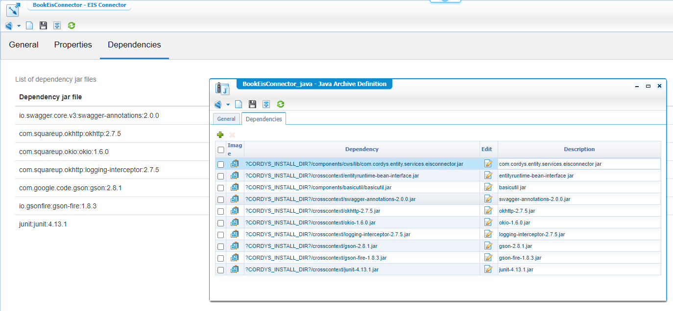
Task: Click edit icon for junit-4.13.1.jar row
Action: [x=488, y=269]
